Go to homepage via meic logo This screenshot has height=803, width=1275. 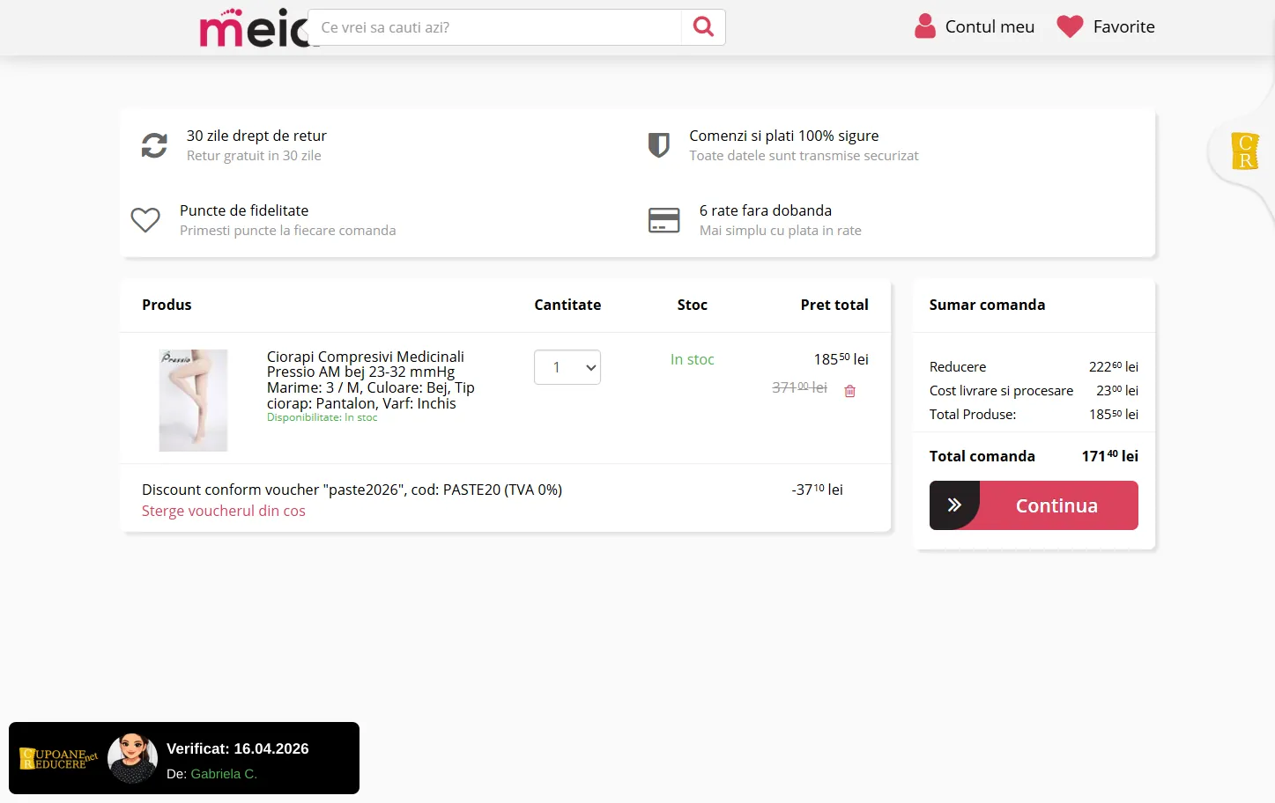(x=252, y=27)
